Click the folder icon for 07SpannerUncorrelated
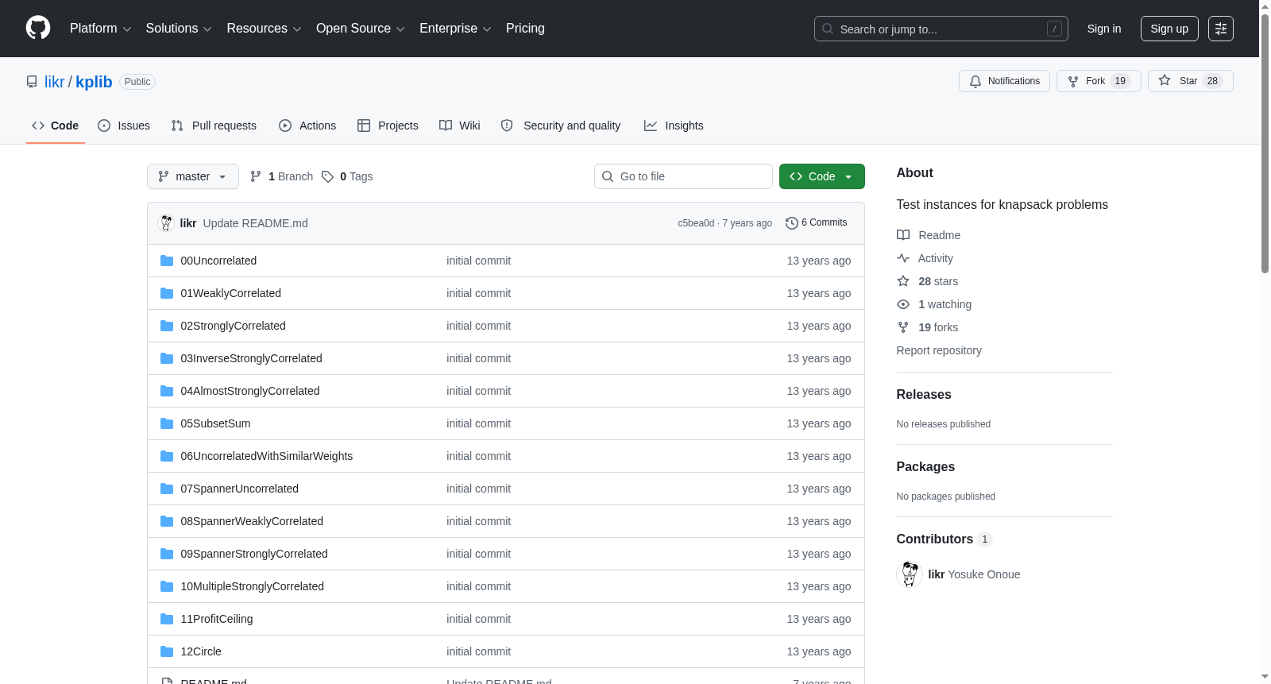Image resolution: width=1271 pixels, height=684 pixels. click(167, 489)
